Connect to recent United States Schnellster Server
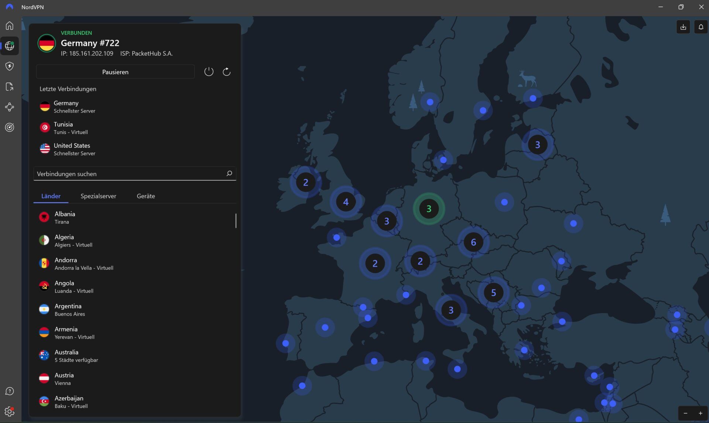The image size is (709, 423). [x=135, y=149]
